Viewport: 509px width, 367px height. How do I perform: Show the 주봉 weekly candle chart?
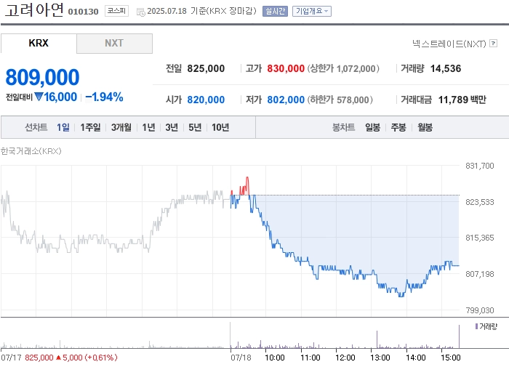[398, 127]
